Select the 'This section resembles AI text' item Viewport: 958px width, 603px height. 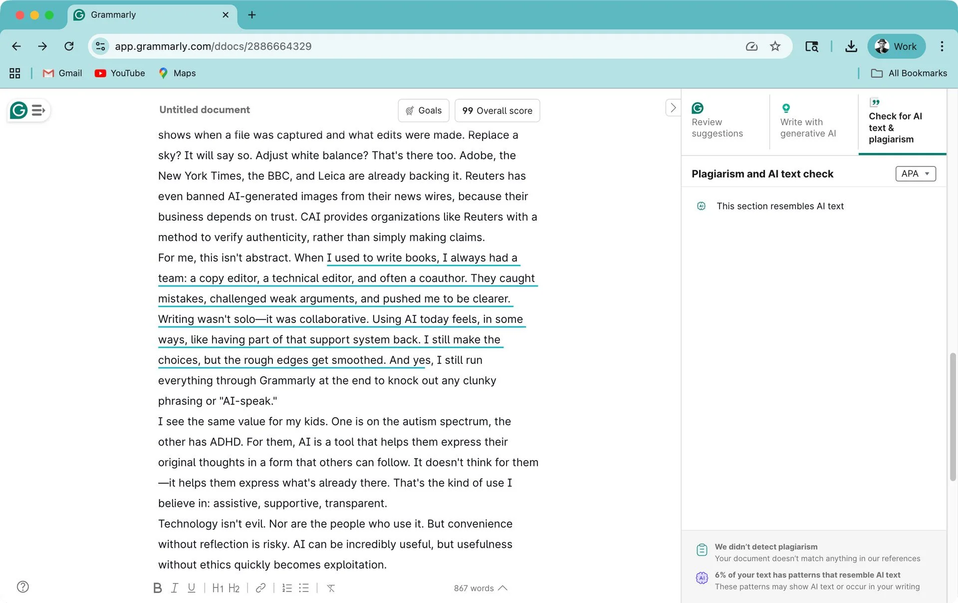point(780,206)
